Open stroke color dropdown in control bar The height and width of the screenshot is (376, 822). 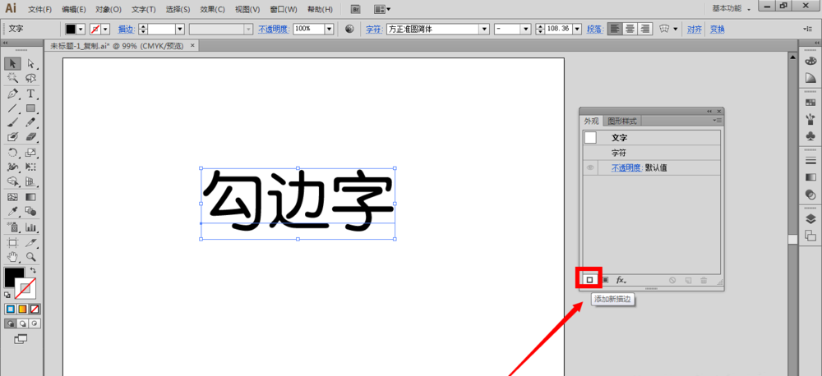pos(106,30)
